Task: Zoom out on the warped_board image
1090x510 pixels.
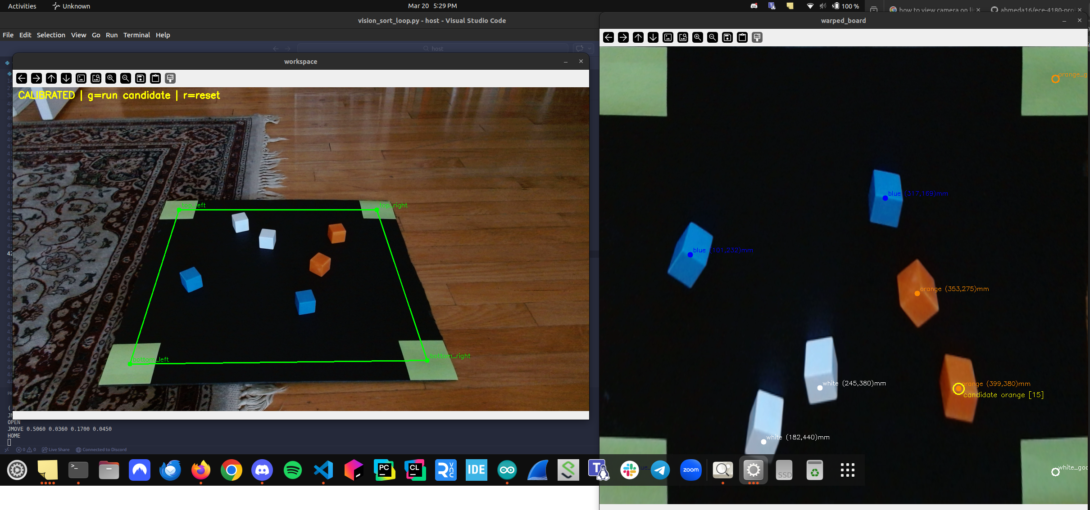Action: [x=713, y=37]
